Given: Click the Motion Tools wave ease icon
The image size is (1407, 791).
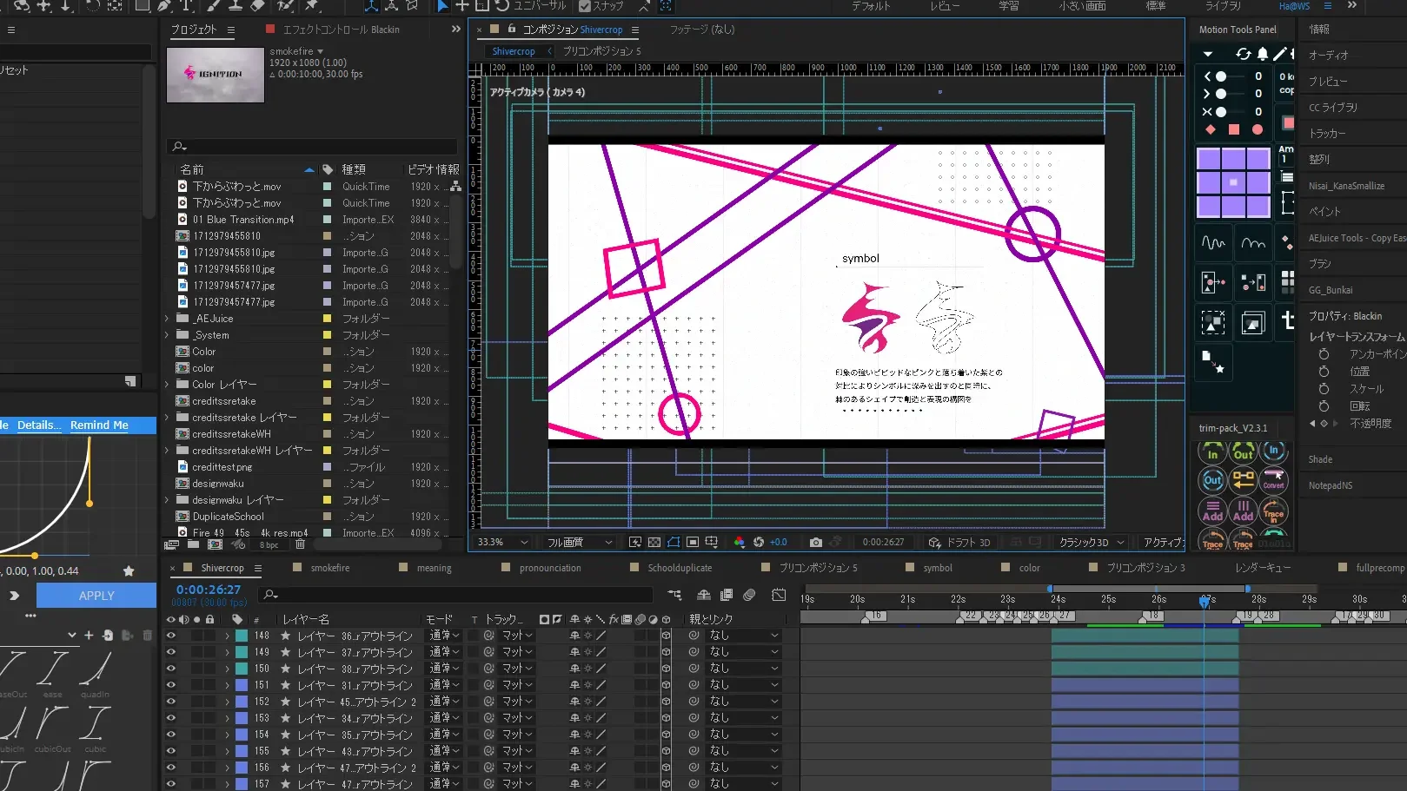Looking at the screenshot, I should click(x=1213, y=243).
